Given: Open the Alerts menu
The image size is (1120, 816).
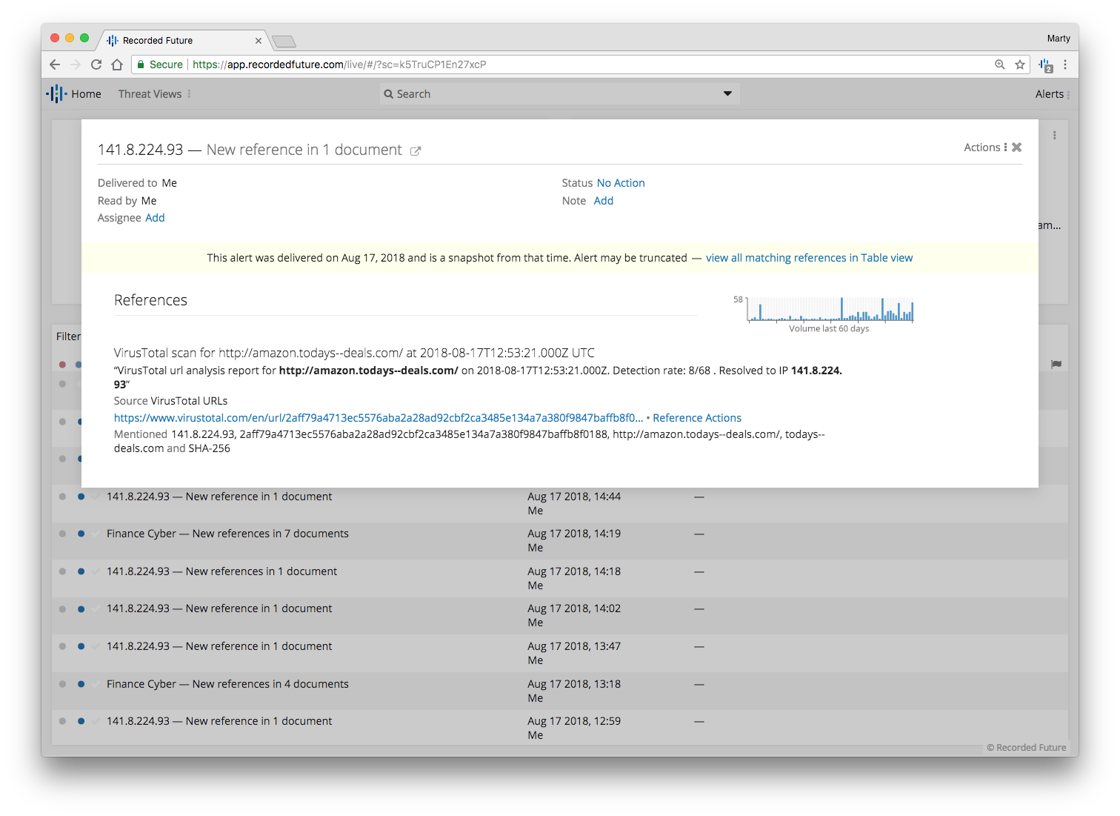Looking at the screenshot, I should click(1052, 94).
